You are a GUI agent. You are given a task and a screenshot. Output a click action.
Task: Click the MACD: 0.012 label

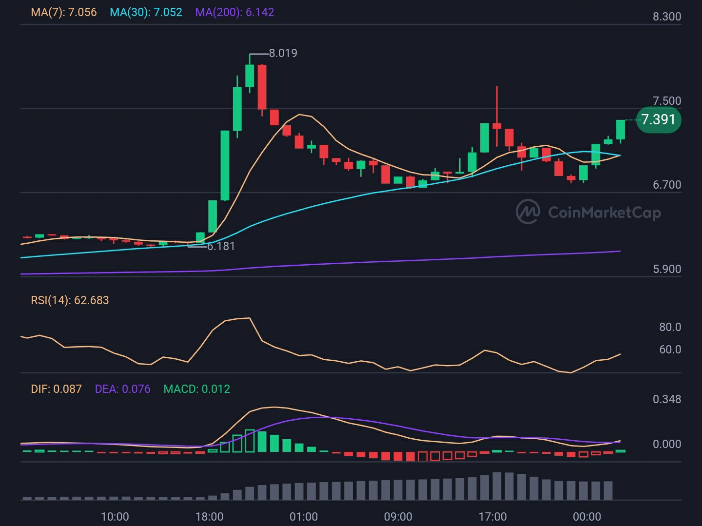196,389
